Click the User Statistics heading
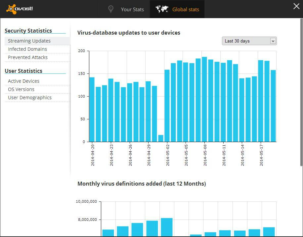303x237 pixels. [x=23, y=71]
